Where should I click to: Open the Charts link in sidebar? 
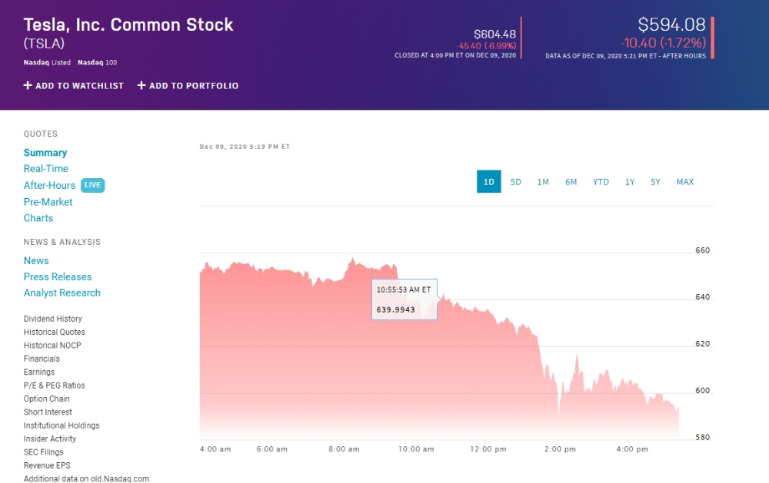click(x=38, y=218)
